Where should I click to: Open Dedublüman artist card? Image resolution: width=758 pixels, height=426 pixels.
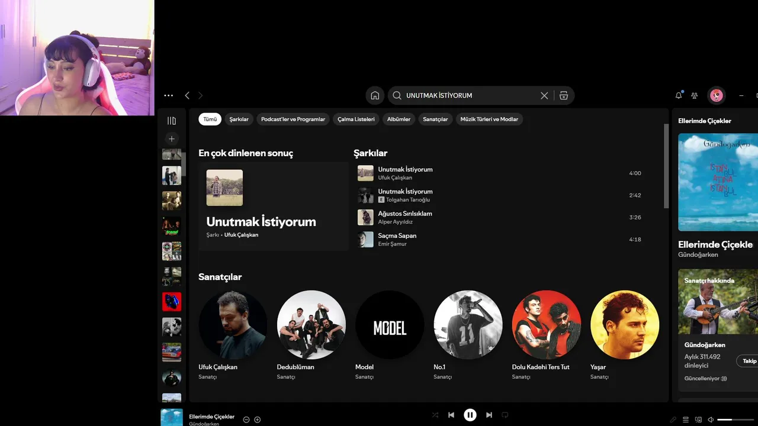[x=311, y=335]
